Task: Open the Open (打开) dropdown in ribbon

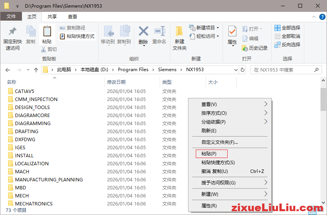Action: [252, 29]
